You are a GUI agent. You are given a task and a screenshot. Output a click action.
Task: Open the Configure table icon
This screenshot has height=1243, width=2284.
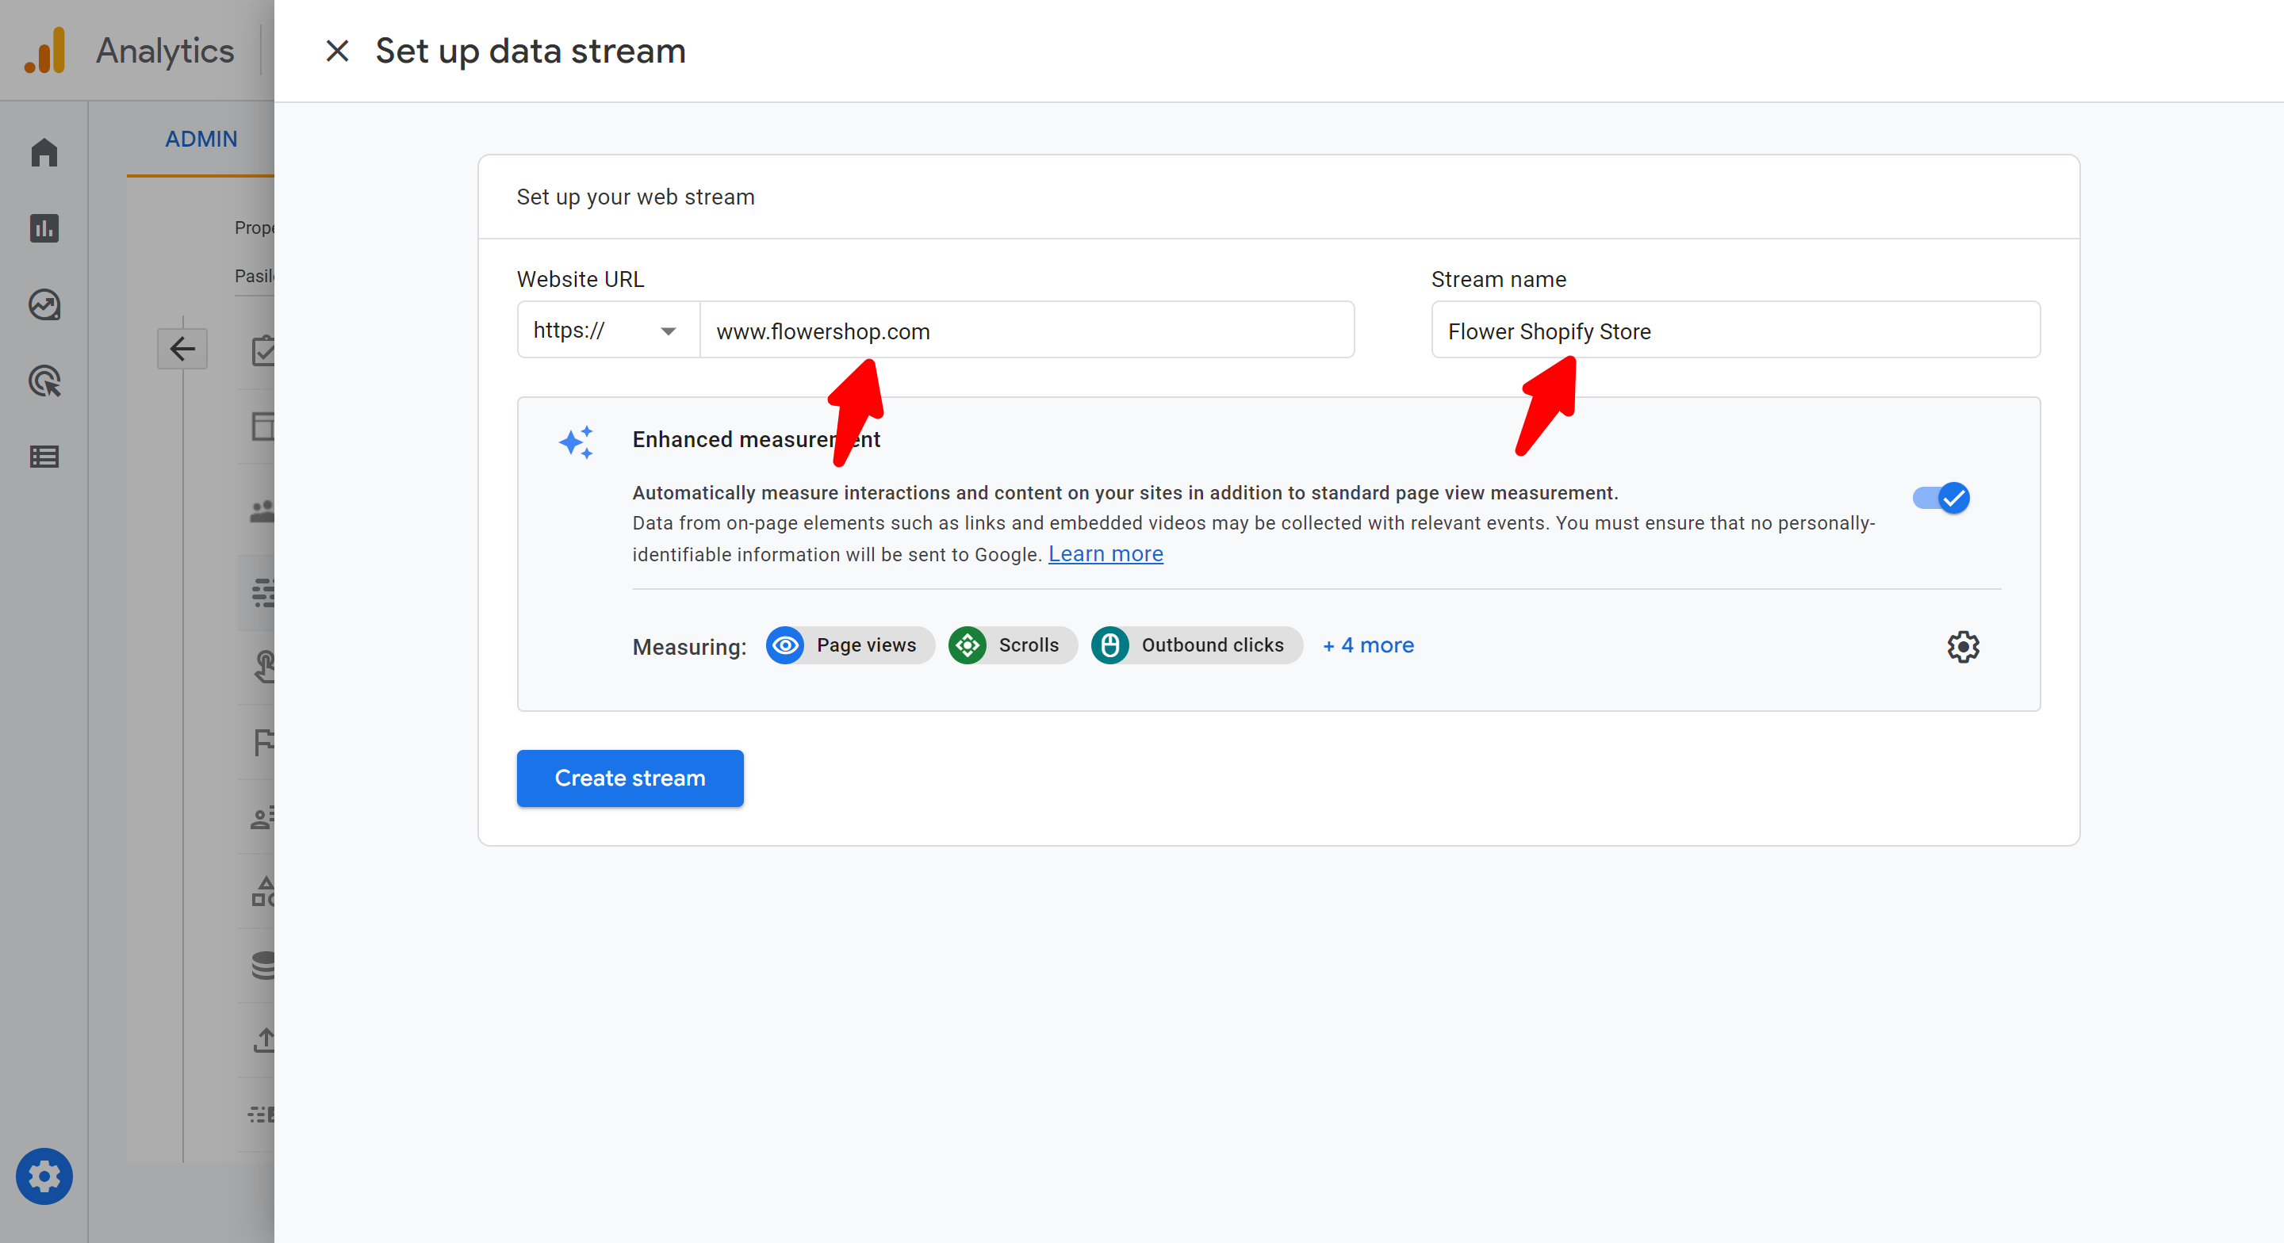(44, 457)
